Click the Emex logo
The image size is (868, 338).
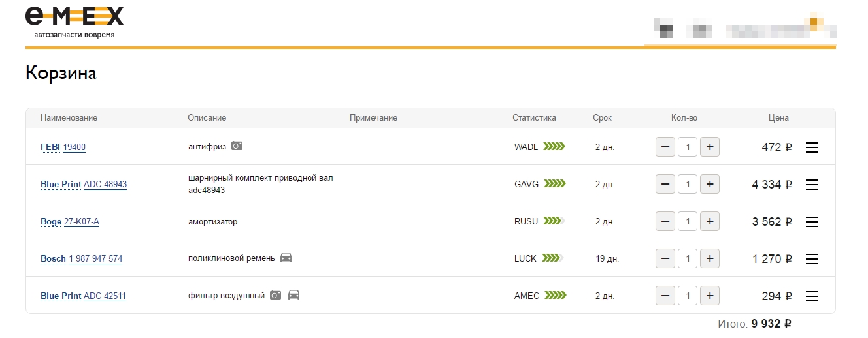coord(75,22)
